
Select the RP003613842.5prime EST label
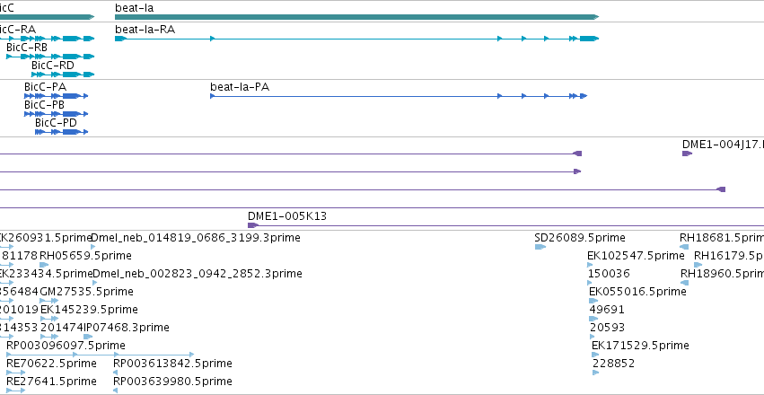[x=172, y=364]
